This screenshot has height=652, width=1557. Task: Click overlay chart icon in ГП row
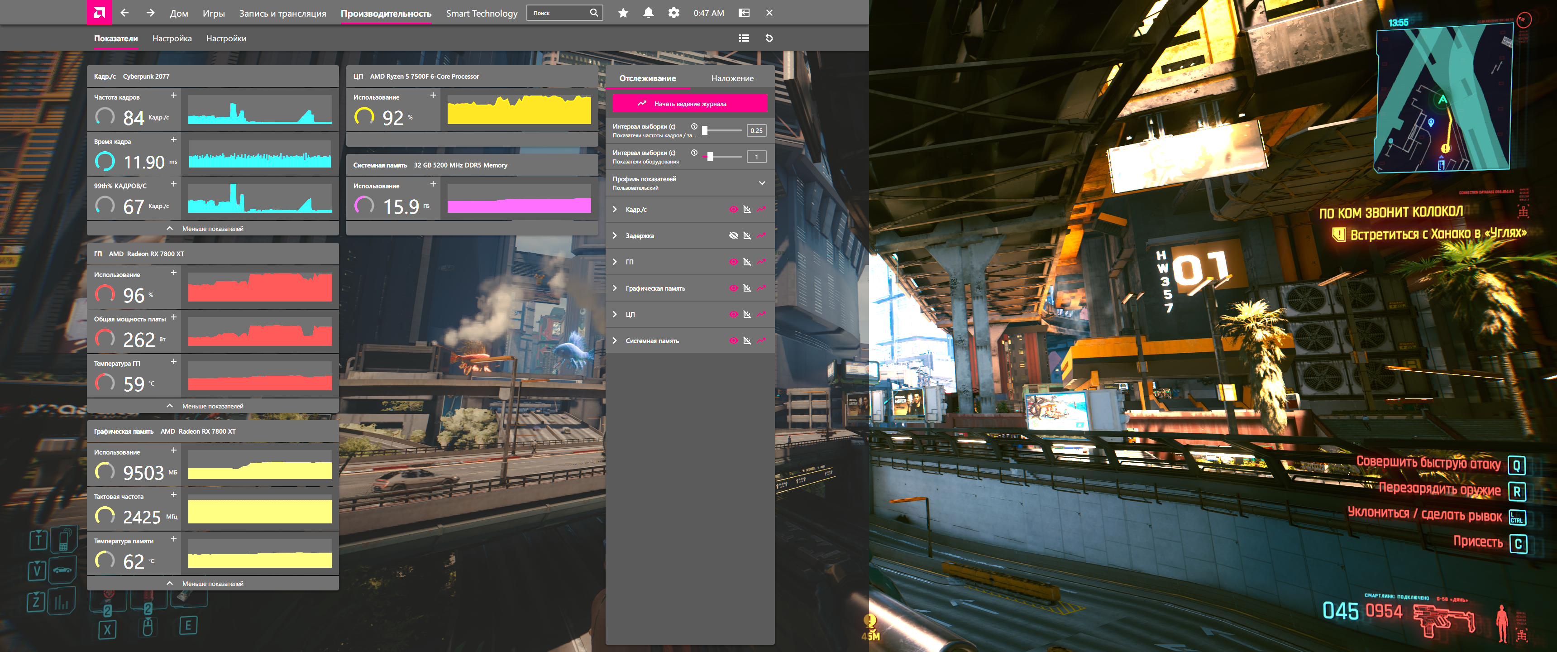(x=747, y=262)
